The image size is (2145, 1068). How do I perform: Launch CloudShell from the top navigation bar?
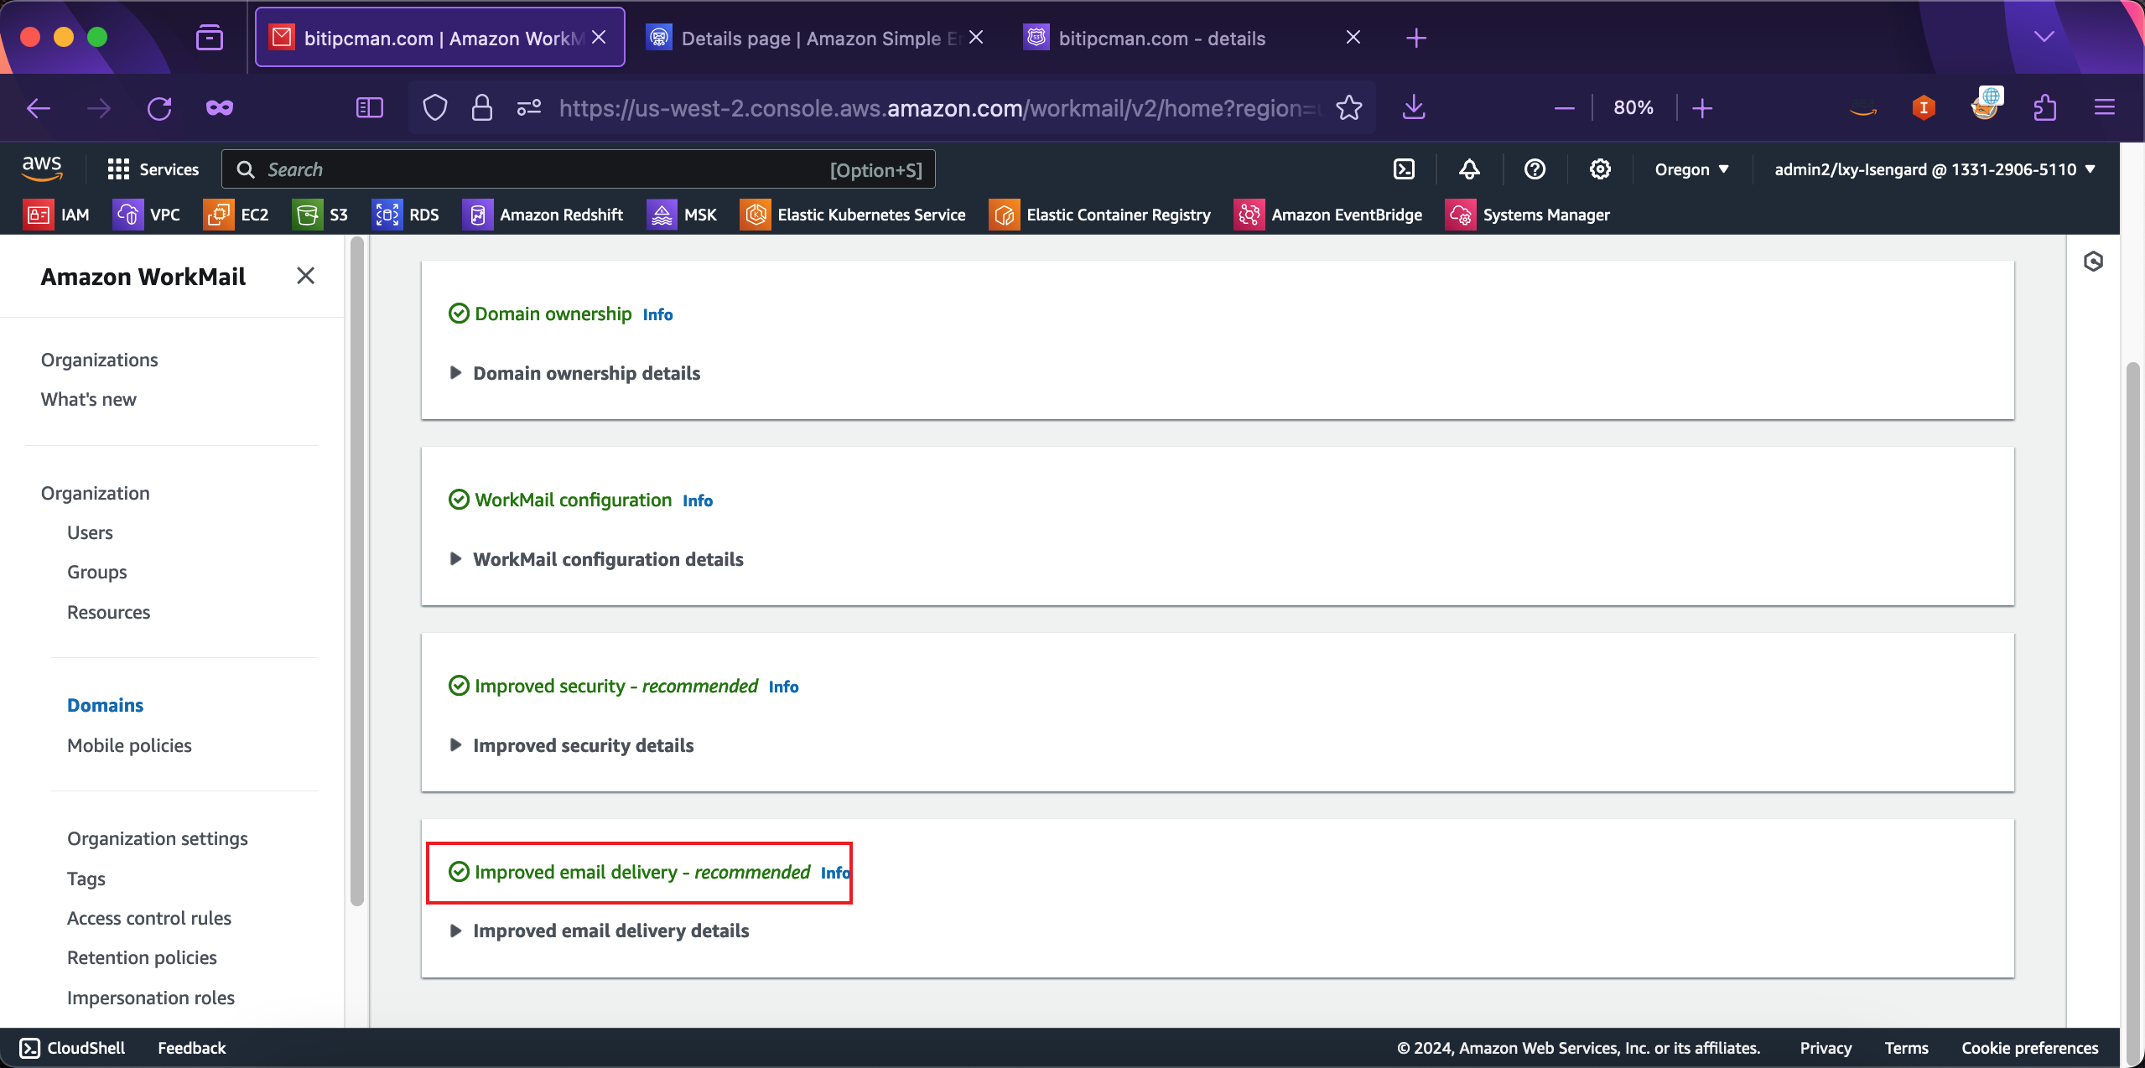tap(1404, 169)
